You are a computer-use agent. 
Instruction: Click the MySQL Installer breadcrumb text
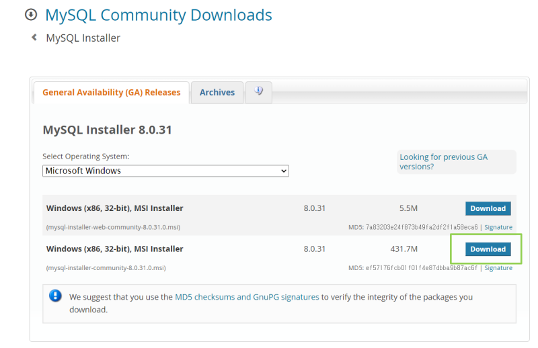(83, 38)
